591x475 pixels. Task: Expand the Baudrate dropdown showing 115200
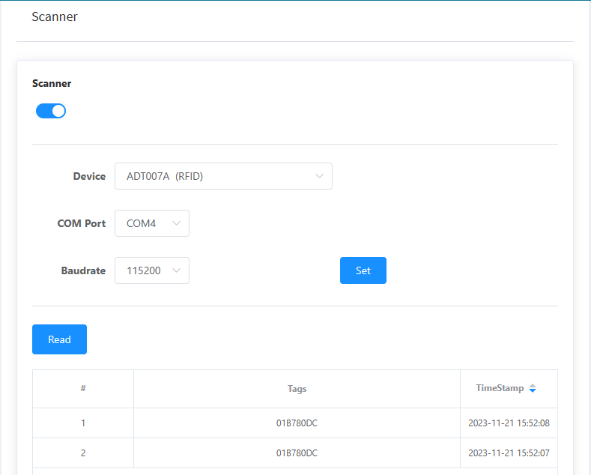tap(151, 270)
